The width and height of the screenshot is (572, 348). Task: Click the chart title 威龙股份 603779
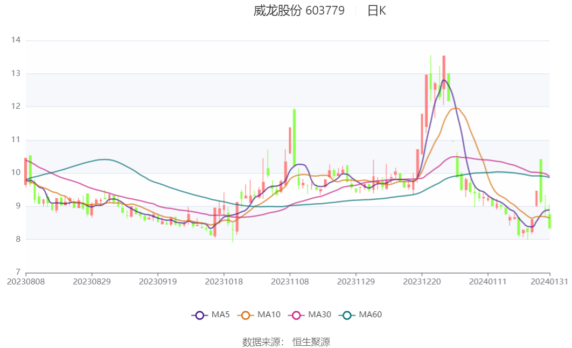coord(299,11)
